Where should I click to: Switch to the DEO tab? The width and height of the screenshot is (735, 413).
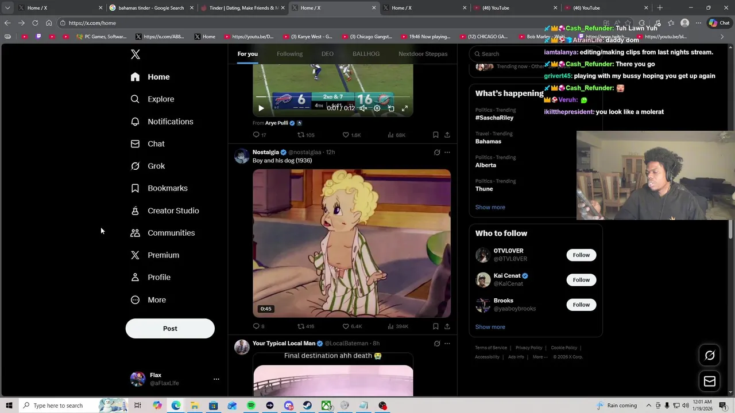pyautogui.click(x=327, y=54)
